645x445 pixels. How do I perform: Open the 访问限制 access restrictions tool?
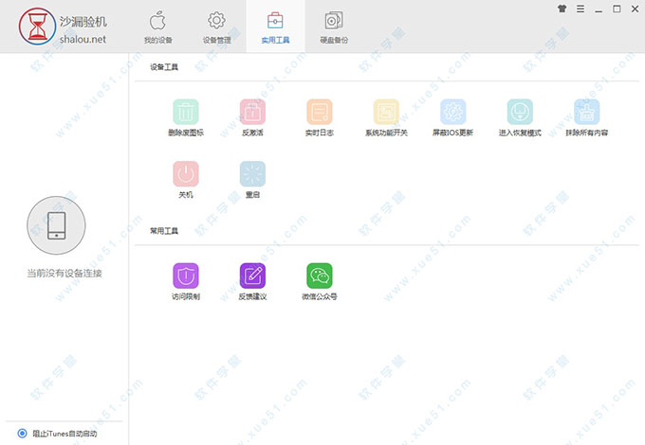[186, 276]
